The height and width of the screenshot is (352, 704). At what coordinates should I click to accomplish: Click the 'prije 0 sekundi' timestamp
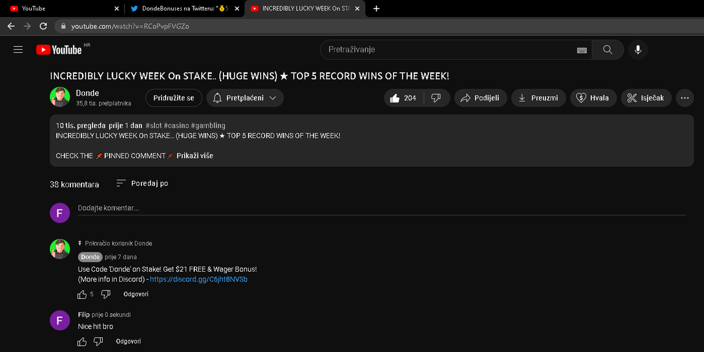pos(111,315)
